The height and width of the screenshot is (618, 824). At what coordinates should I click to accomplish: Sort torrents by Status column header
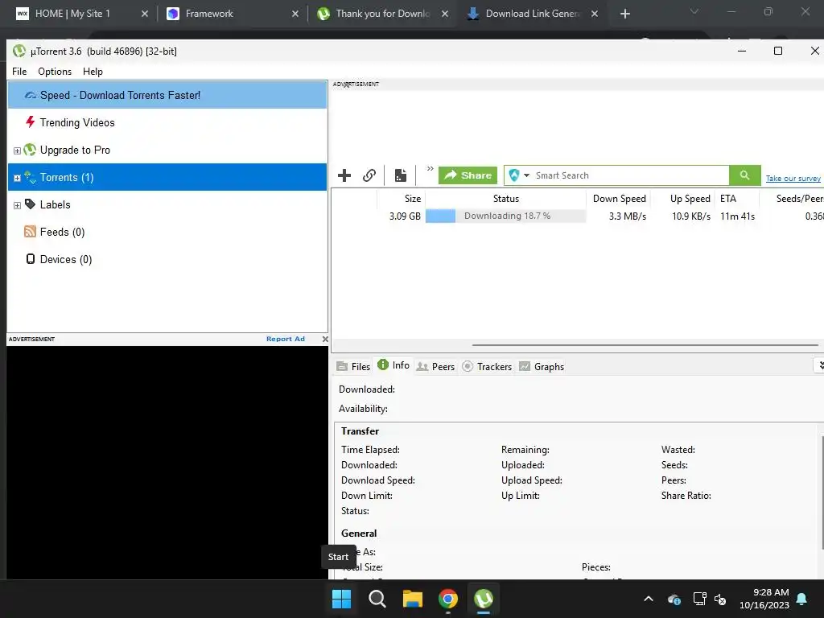point(505,199)
